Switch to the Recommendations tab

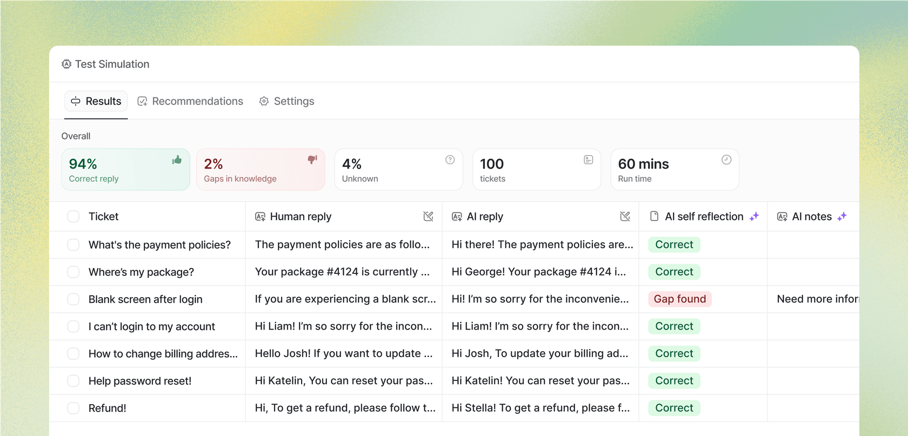click(x=190, y=102)
